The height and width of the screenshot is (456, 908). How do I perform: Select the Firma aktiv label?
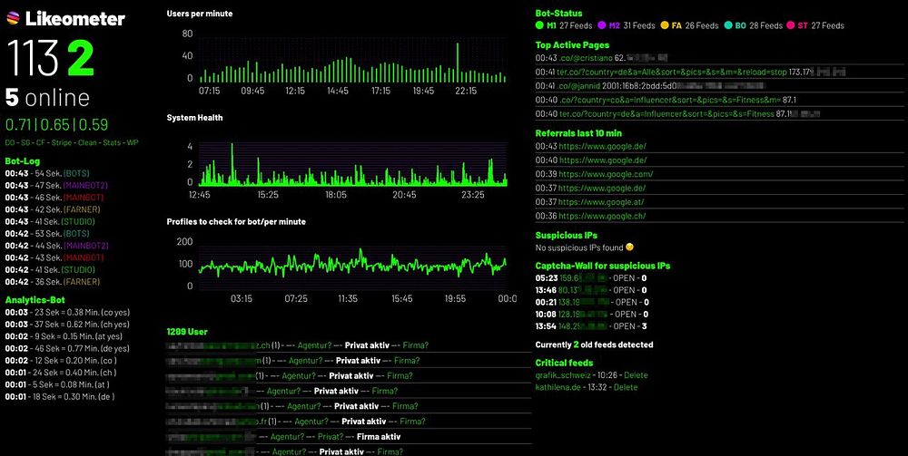click(379, 437)
